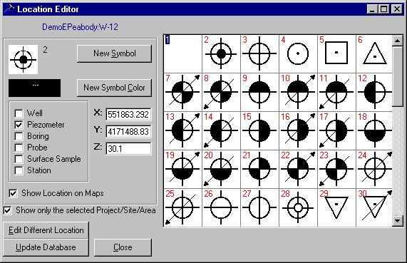Viewport: 407px width, 263px height.
Task: Select symbol 11 in the grid
Action: [336, 92]
